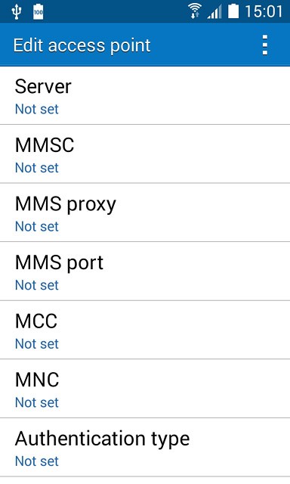The image size is (290, 484).
Task: Tap the Edit access point title
Action: 82,45
